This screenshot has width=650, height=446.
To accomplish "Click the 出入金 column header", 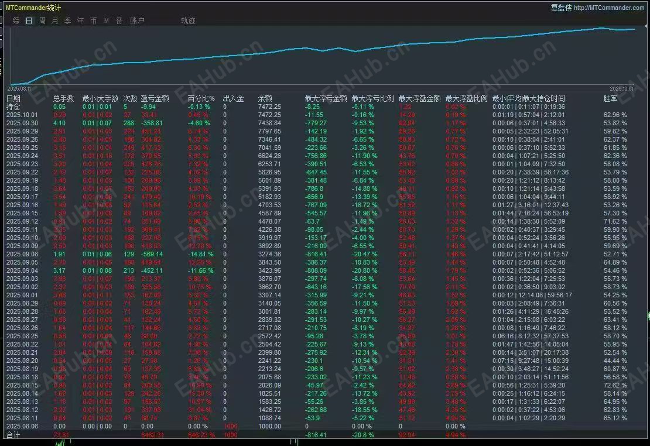I will 234,99.
